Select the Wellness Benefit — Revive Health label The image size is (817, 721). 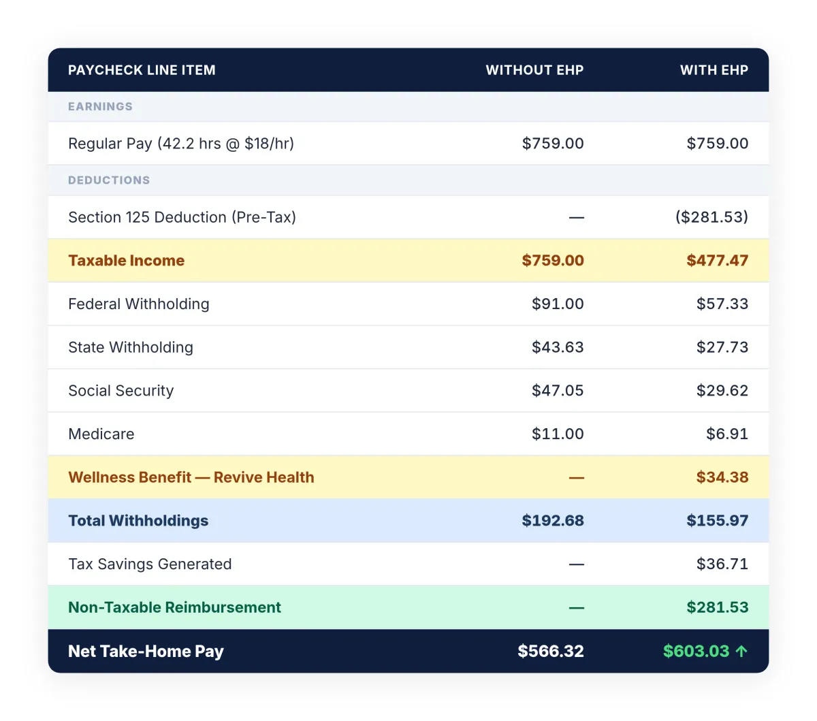191,477
